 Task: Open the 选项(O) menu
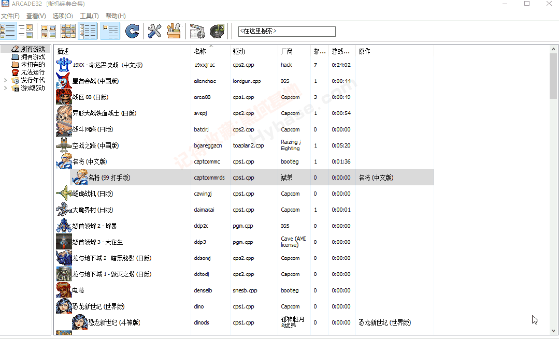point(63,16)
